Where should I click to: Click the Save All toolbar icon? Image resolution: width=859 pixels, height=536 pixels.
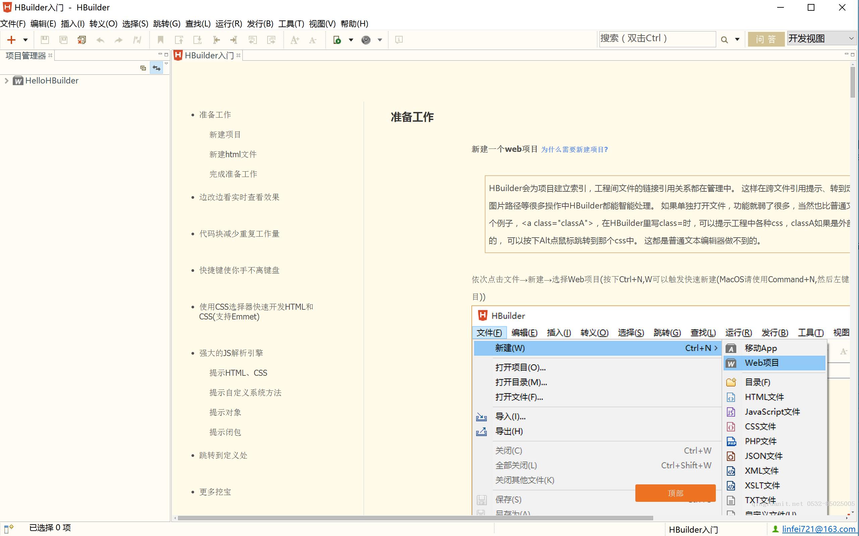pyautogui.click(x=63, y=40)
